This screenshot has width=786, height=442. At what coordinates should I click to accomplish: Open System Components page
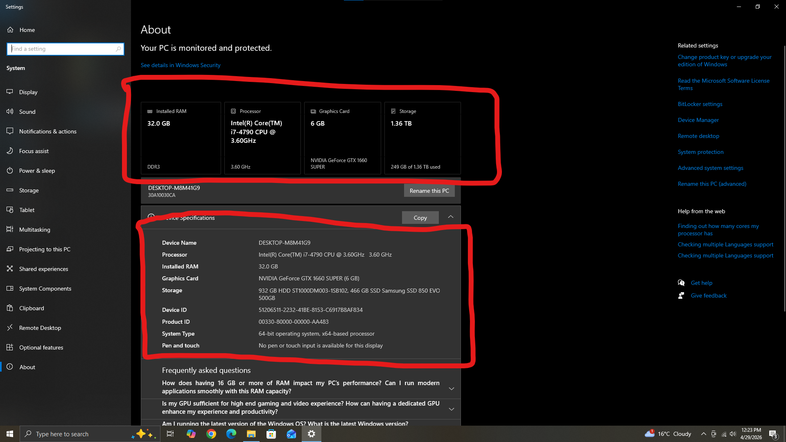point(65,289)
